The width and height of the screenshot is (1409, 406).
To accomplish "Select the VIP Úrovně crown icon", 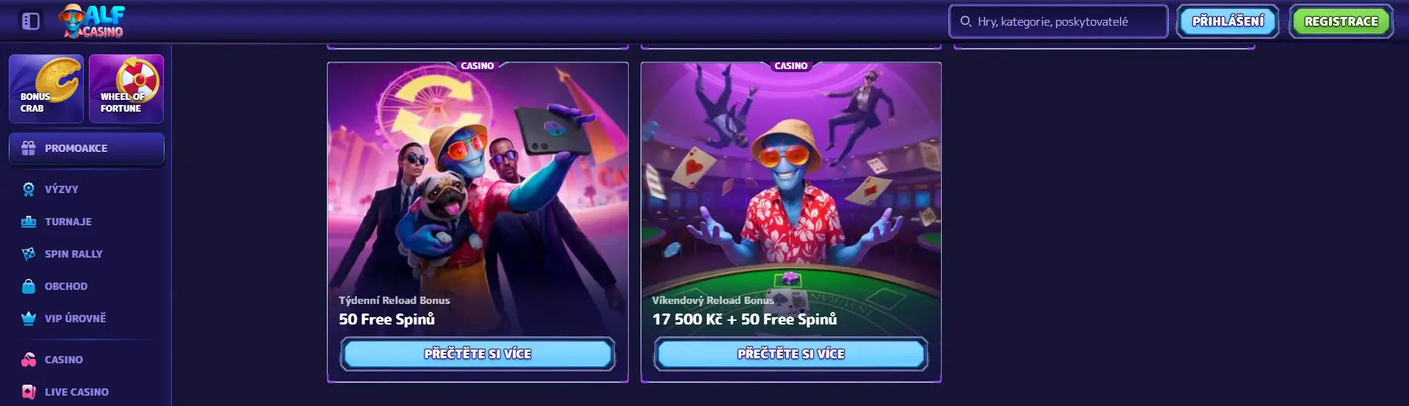I will pyautogui.click(x=29, y=319).
